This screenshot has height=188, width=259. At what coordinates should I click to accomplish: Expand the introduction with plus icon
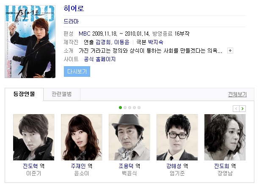pos(230,51)
